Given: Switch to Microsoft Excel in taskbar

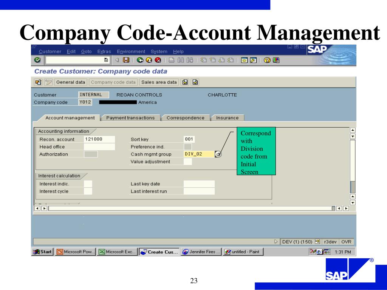Looking at the screenshot, I should click(117, 252).
